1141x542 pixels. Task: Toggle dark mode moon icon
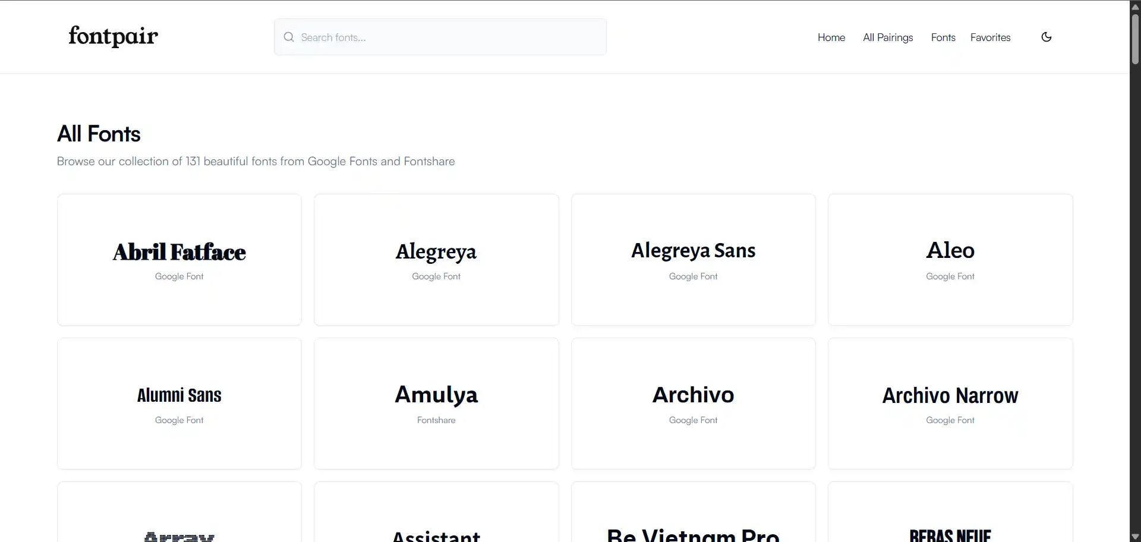pos(1047,37)
